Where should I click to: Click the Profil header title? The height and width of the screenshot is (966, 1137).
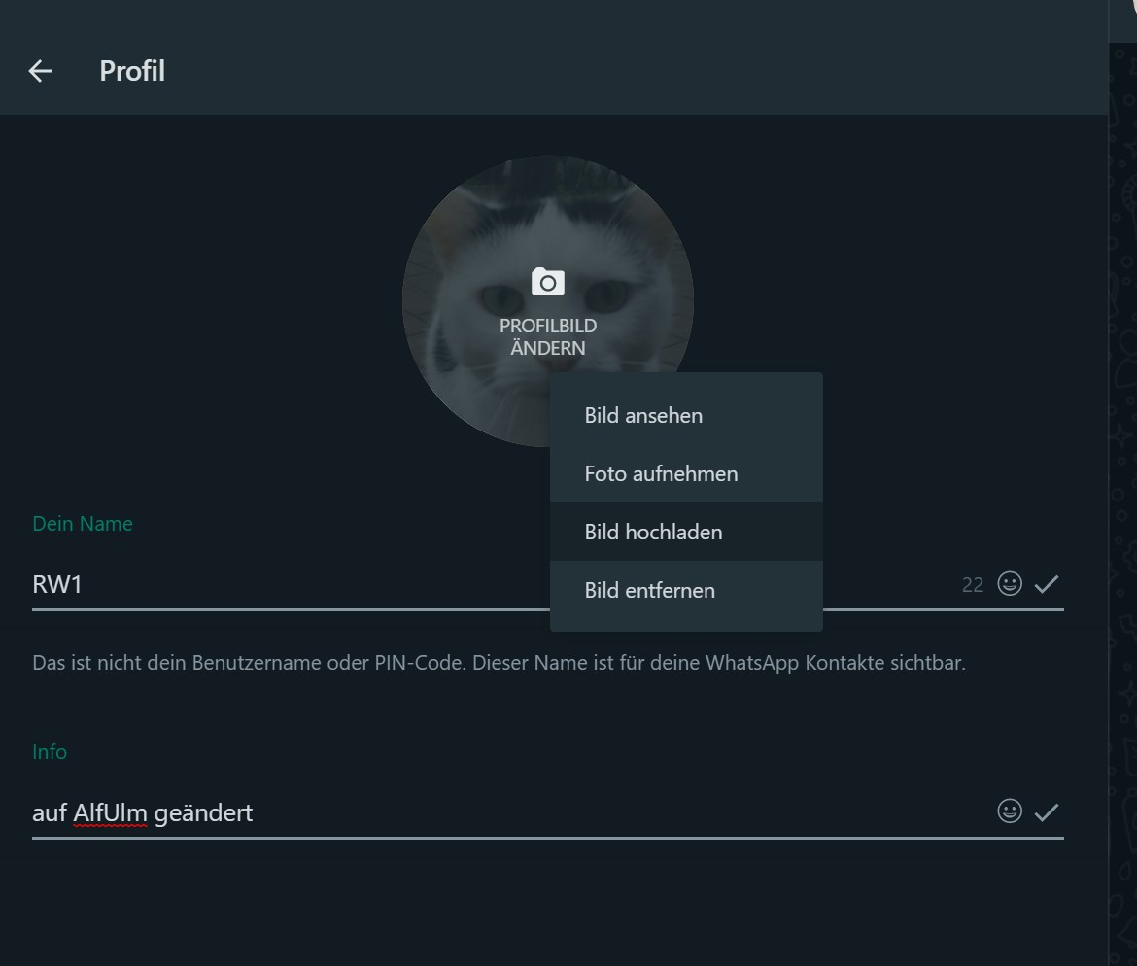click(132, 71)
